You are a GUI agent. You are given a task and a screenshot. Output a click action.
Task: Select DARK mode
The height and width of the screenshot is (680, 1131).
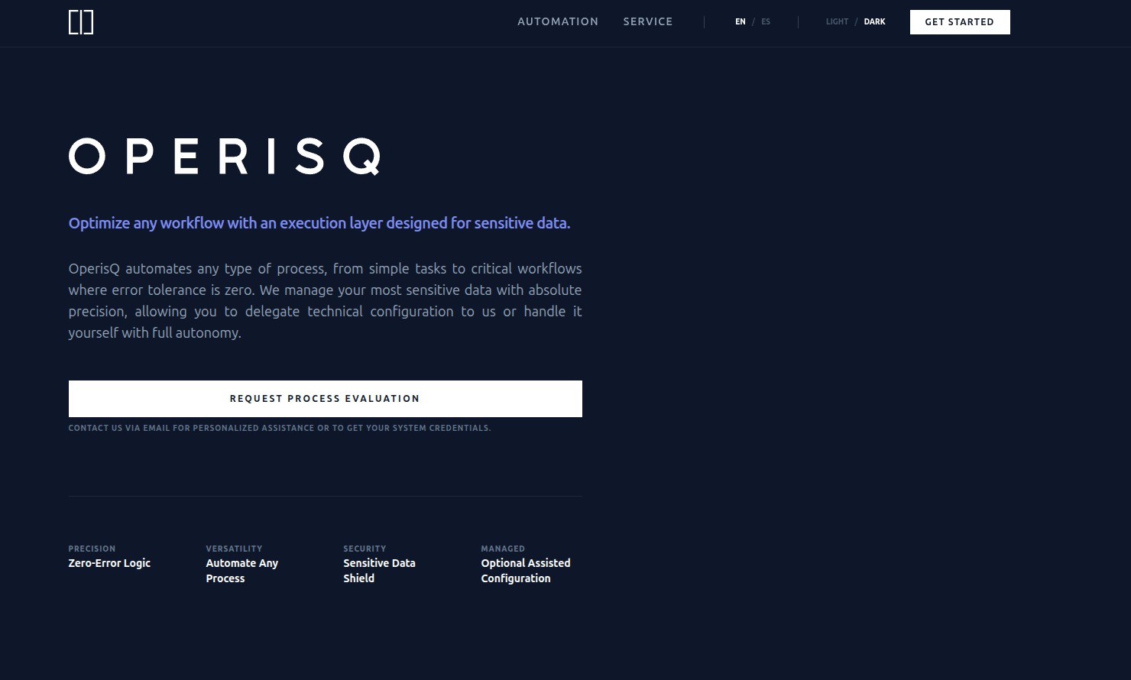[x=874, y=21]
